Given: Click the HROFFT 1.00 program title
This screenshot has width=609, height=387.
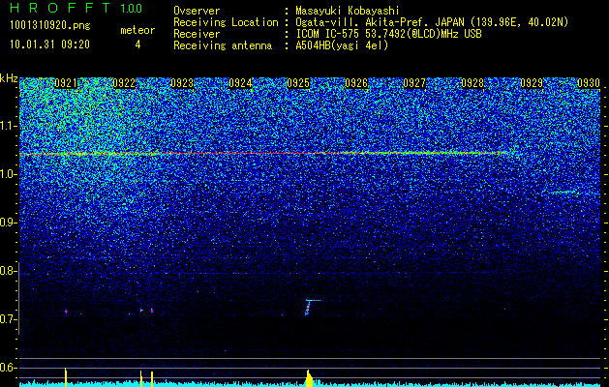Looking at the screenshot, I should (x=76, y=8).
